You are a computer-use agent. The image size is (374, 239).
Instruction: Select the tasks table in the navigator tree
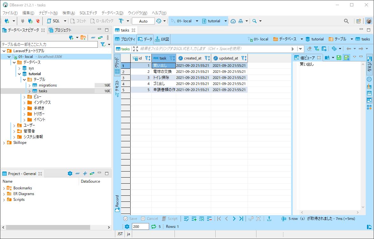tap(43, 91)
